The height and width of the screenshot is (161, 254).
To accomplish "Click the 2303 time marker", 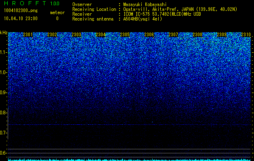I will pos(76,35).
